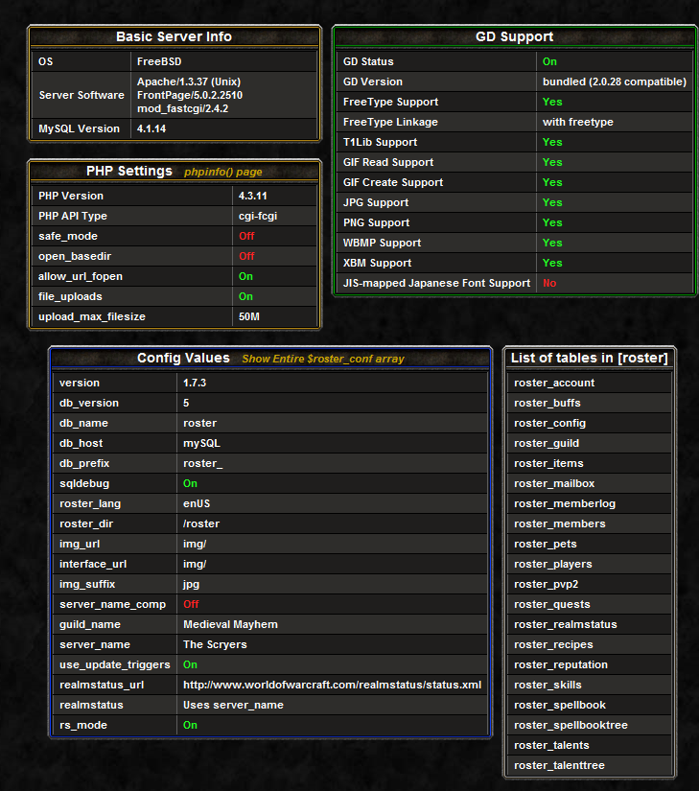
Task: Click the GD Support panel header
Action: point(514,36)
